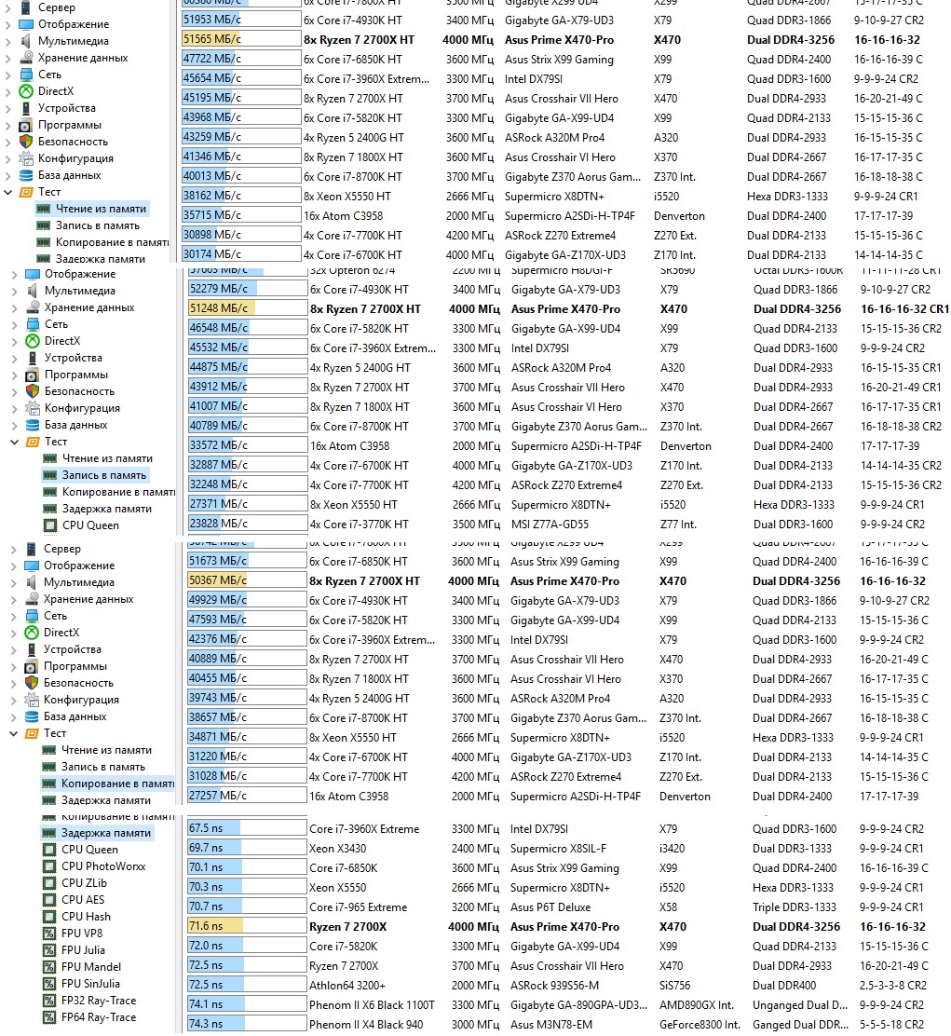Click Отображение monitor icon in memory-read panel tree
This screenshot has height=1036, width=951.
[26, 24]
